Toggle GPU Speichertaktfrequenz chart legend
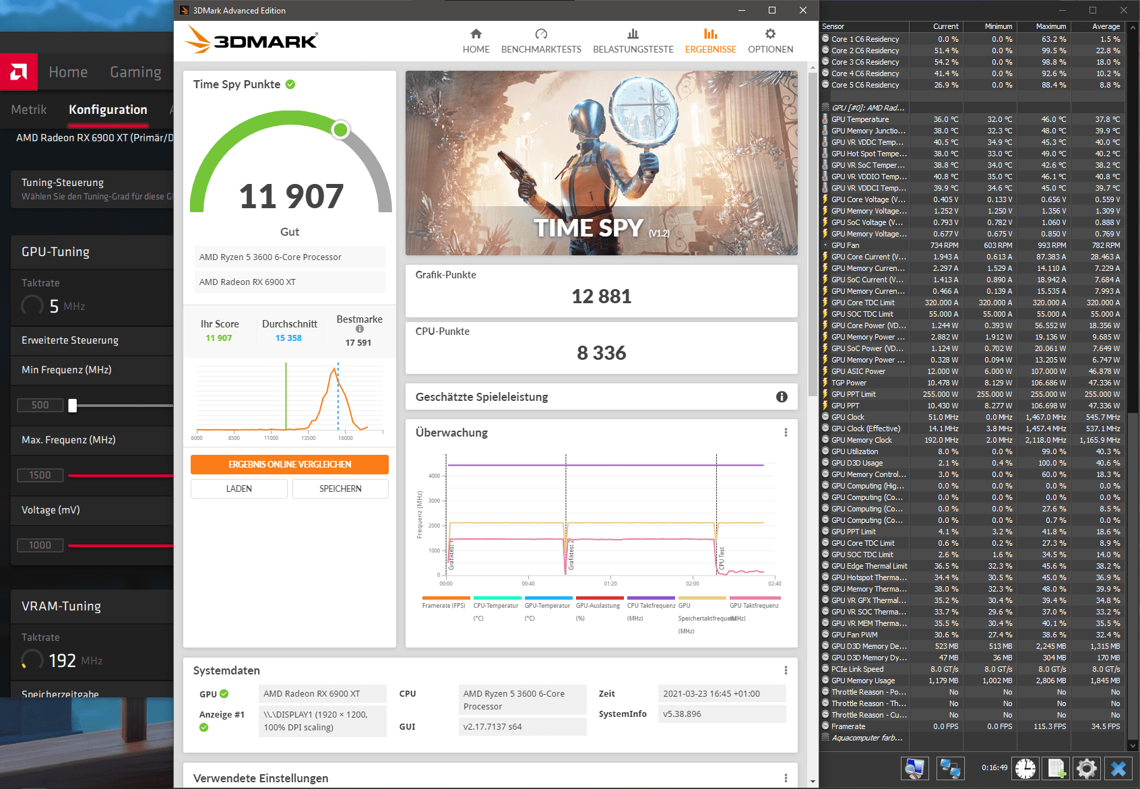Viewport: 1140px width, 789px height. click(702, 614)
